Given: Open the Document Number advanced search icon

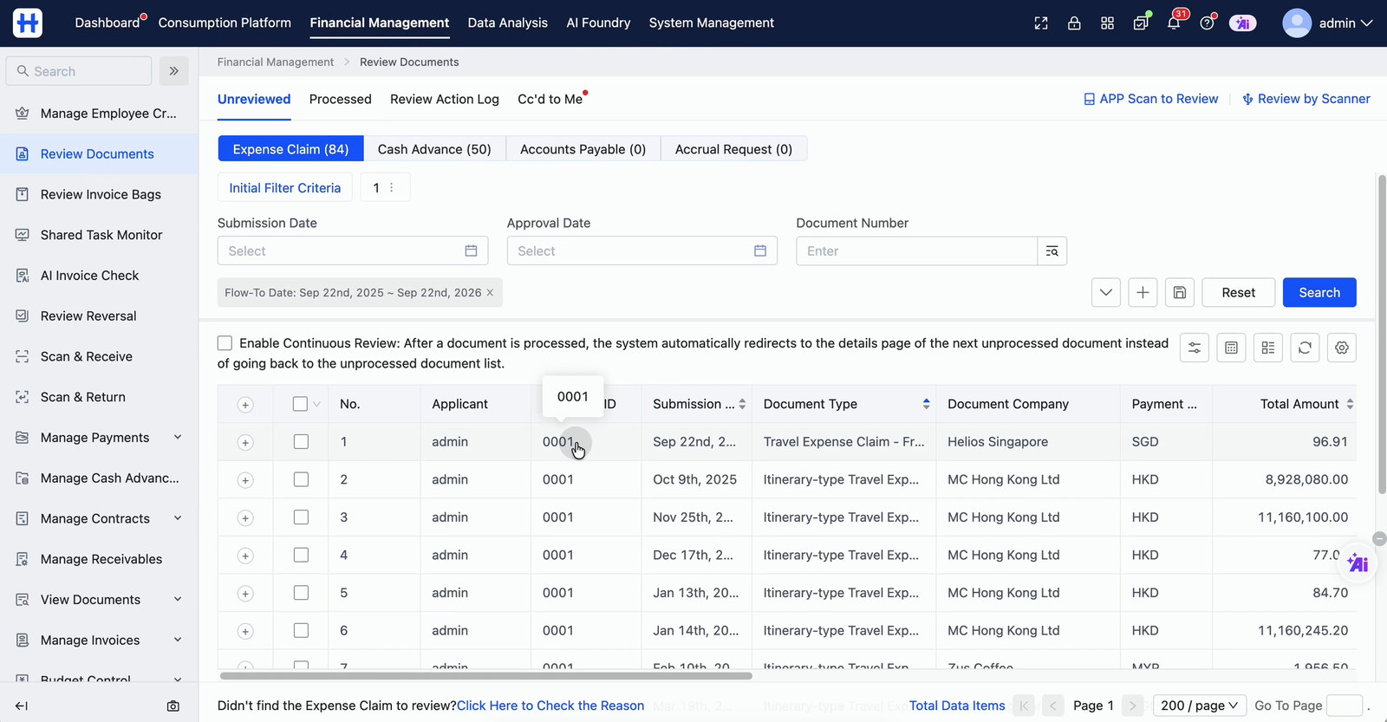Looking at the screenshot, I should pyautogui.click(x=1052, y=251).
